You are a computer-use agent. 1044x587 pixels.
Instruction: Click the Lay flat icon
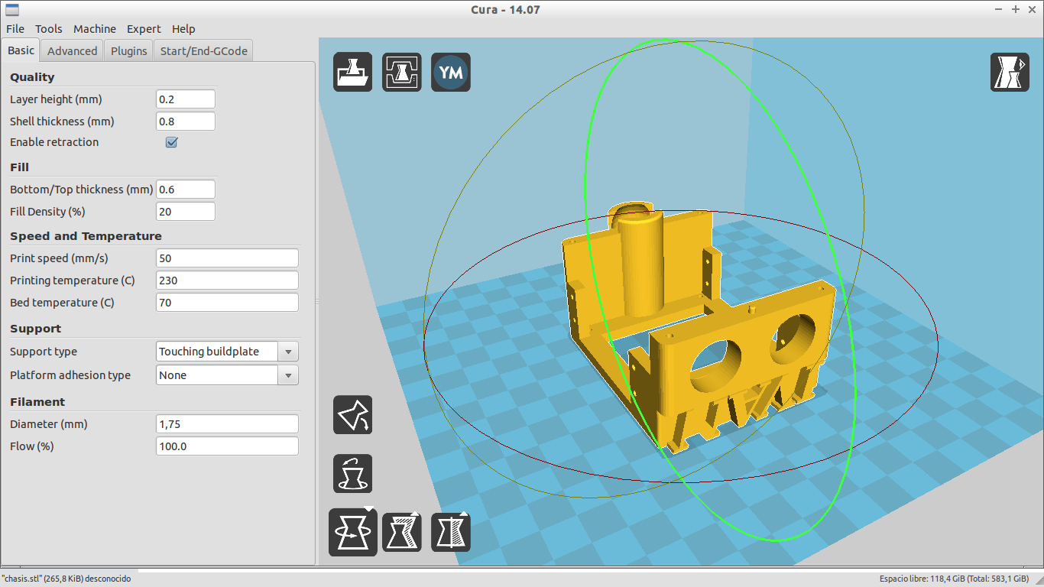pyautogui.click(x=353, y=415)
